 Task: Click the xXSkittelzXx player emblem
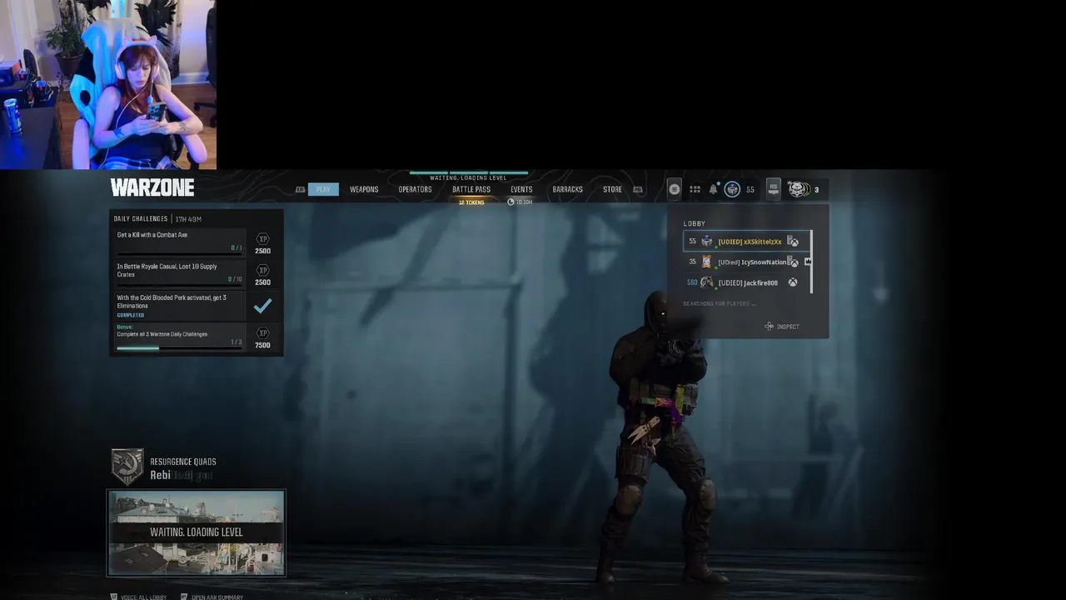pyautogui.click(x=707, y=242)
